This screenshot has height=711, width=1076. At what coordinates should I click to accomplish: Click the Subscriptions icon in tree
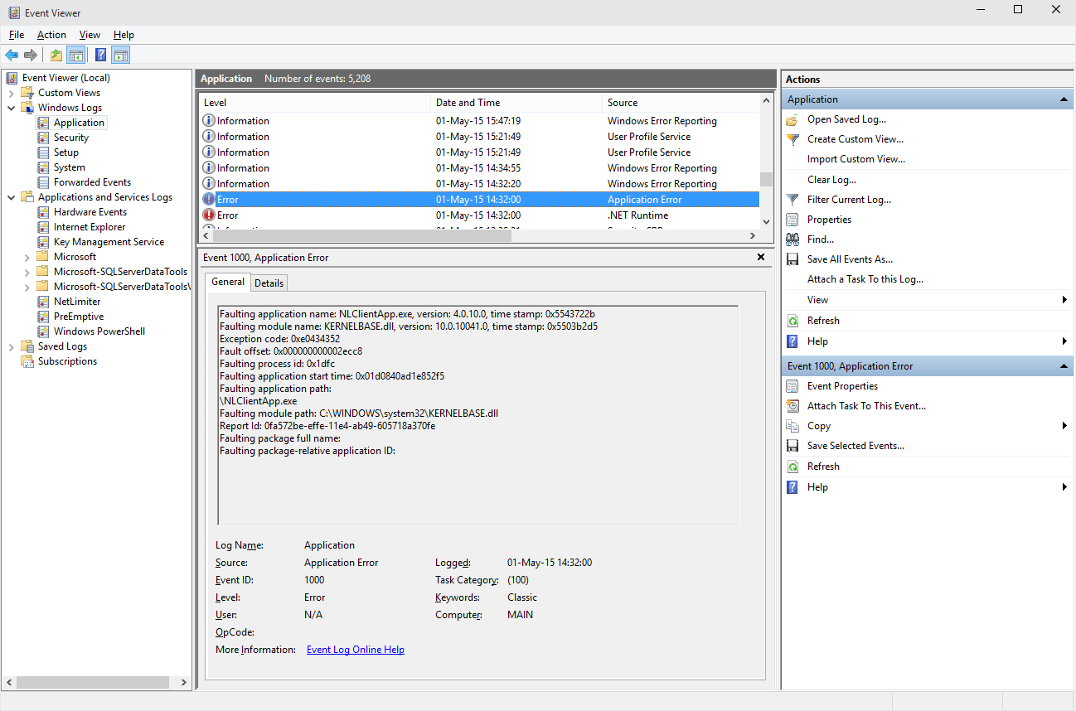(x=28, y=361)
